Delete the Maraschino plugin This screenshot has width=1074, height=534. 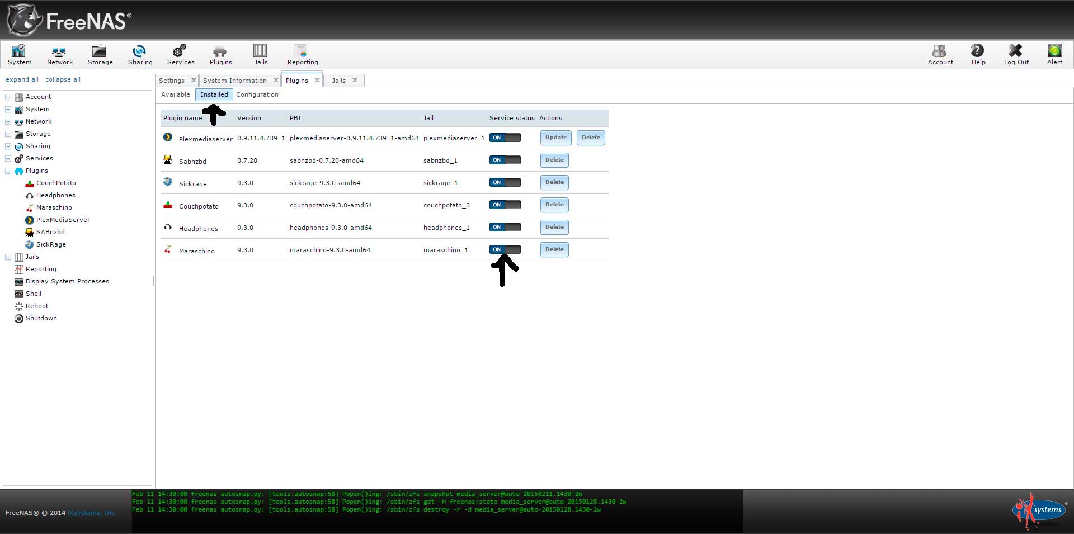pyautogui.click(x=554, y=249)
